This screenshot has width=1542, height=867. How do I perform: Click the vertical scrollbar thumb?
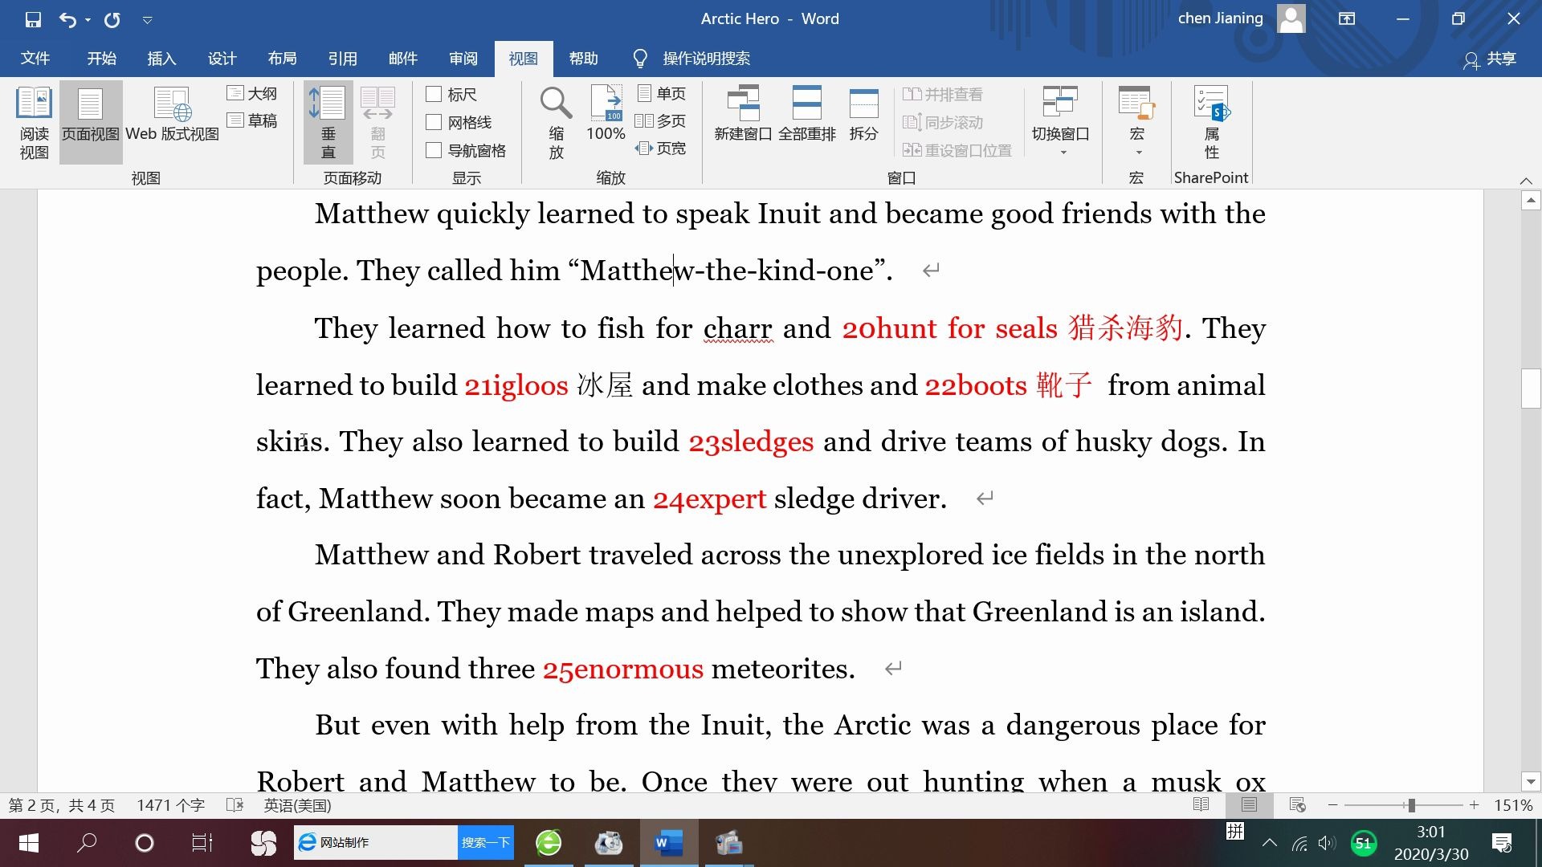pos(1530,389)
